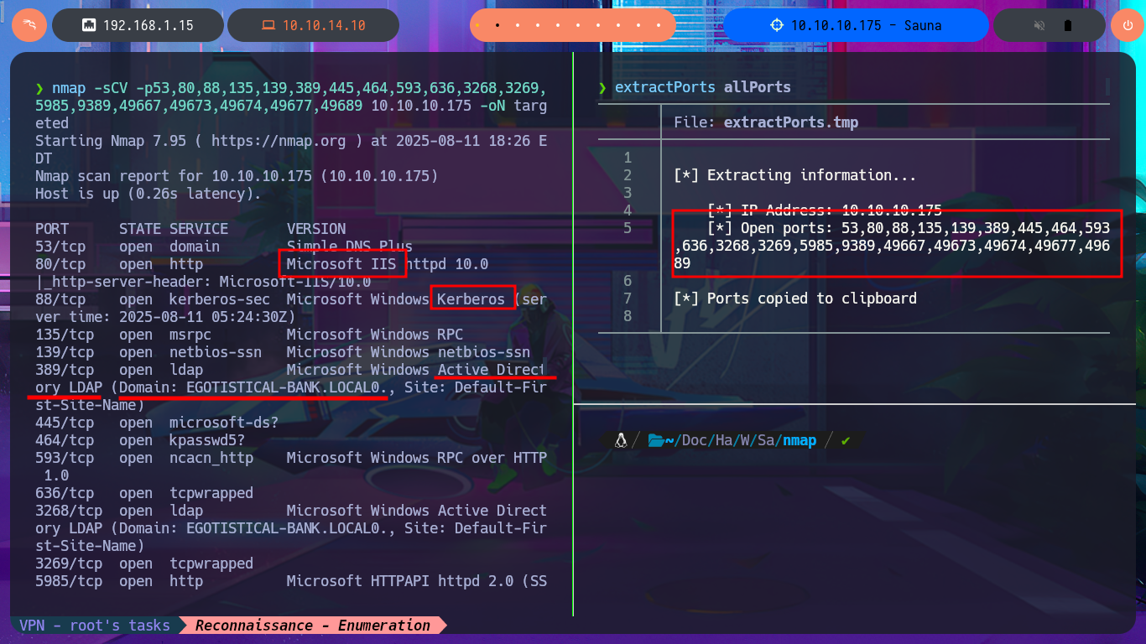Click the 'VERSION' column header
The image size is (1146, 644).
click(316, 229)
